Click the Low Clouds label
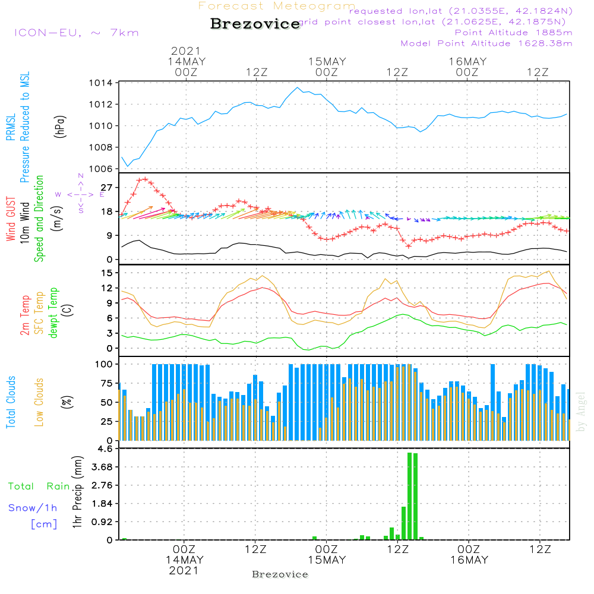The width and height of the screenshot is (594, 594). 39,402
